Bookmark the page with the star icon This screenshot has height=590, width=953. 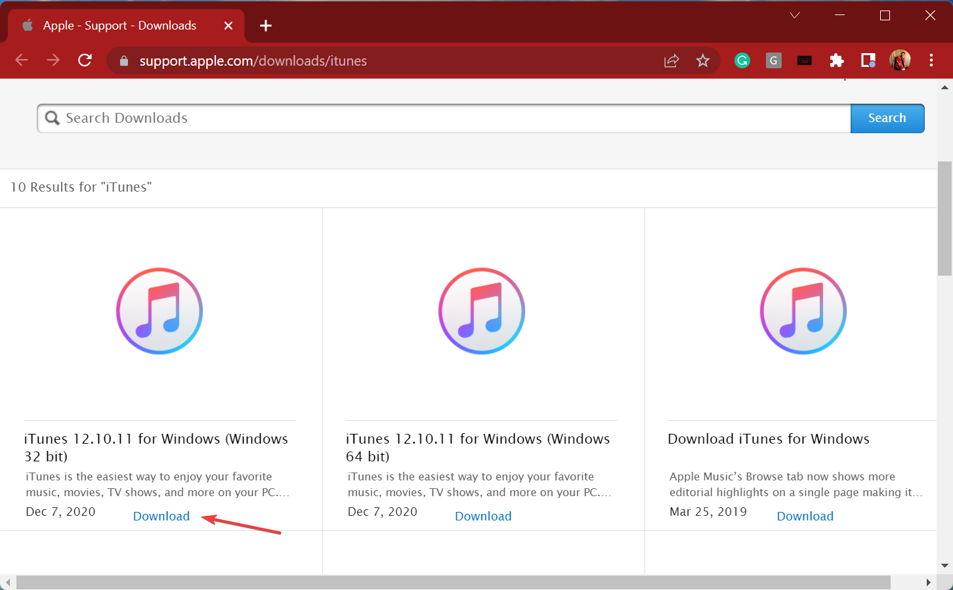(x=703, y=60)
